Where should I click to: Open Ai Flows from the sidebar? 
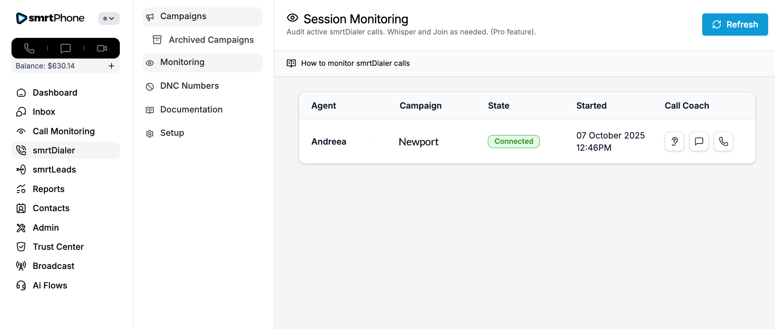(50, 285)
